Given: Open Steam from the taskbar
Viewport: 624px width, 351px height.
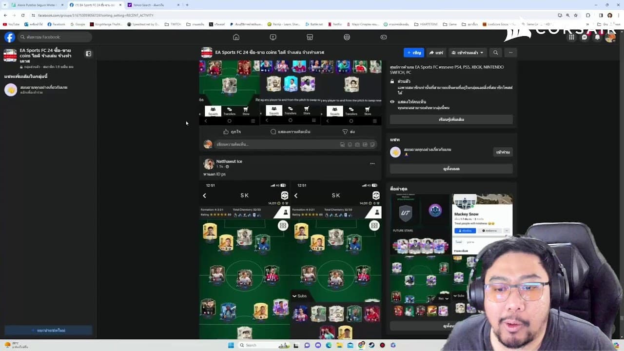Looking at the screenshot, I should coord(371,345).
